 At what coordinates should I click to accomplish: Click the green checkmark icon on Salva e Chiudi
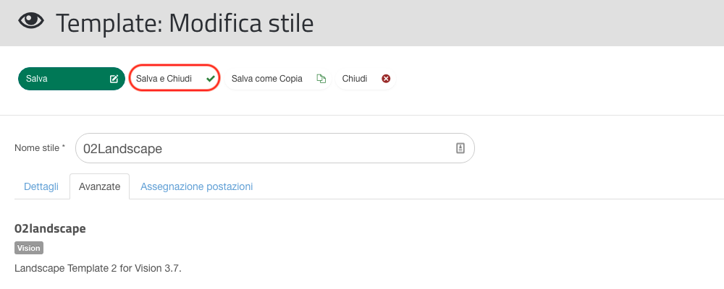211,79
